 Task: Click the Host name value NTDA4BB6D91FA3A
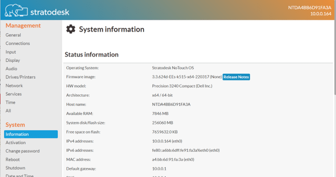click(x=171, y=104)
